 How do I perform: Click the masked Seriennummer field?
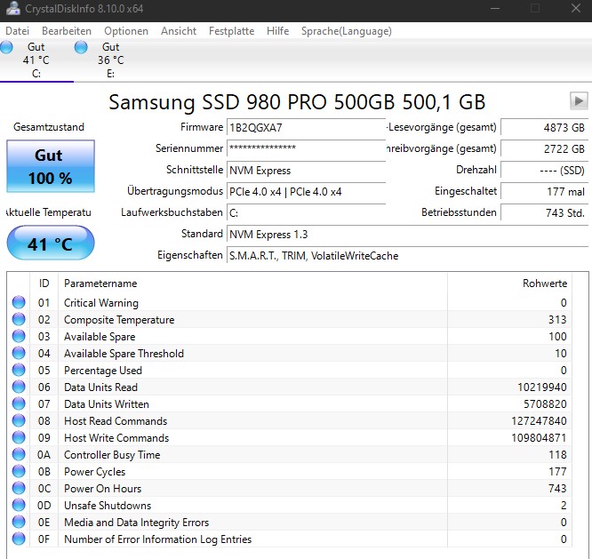[306, 148]
